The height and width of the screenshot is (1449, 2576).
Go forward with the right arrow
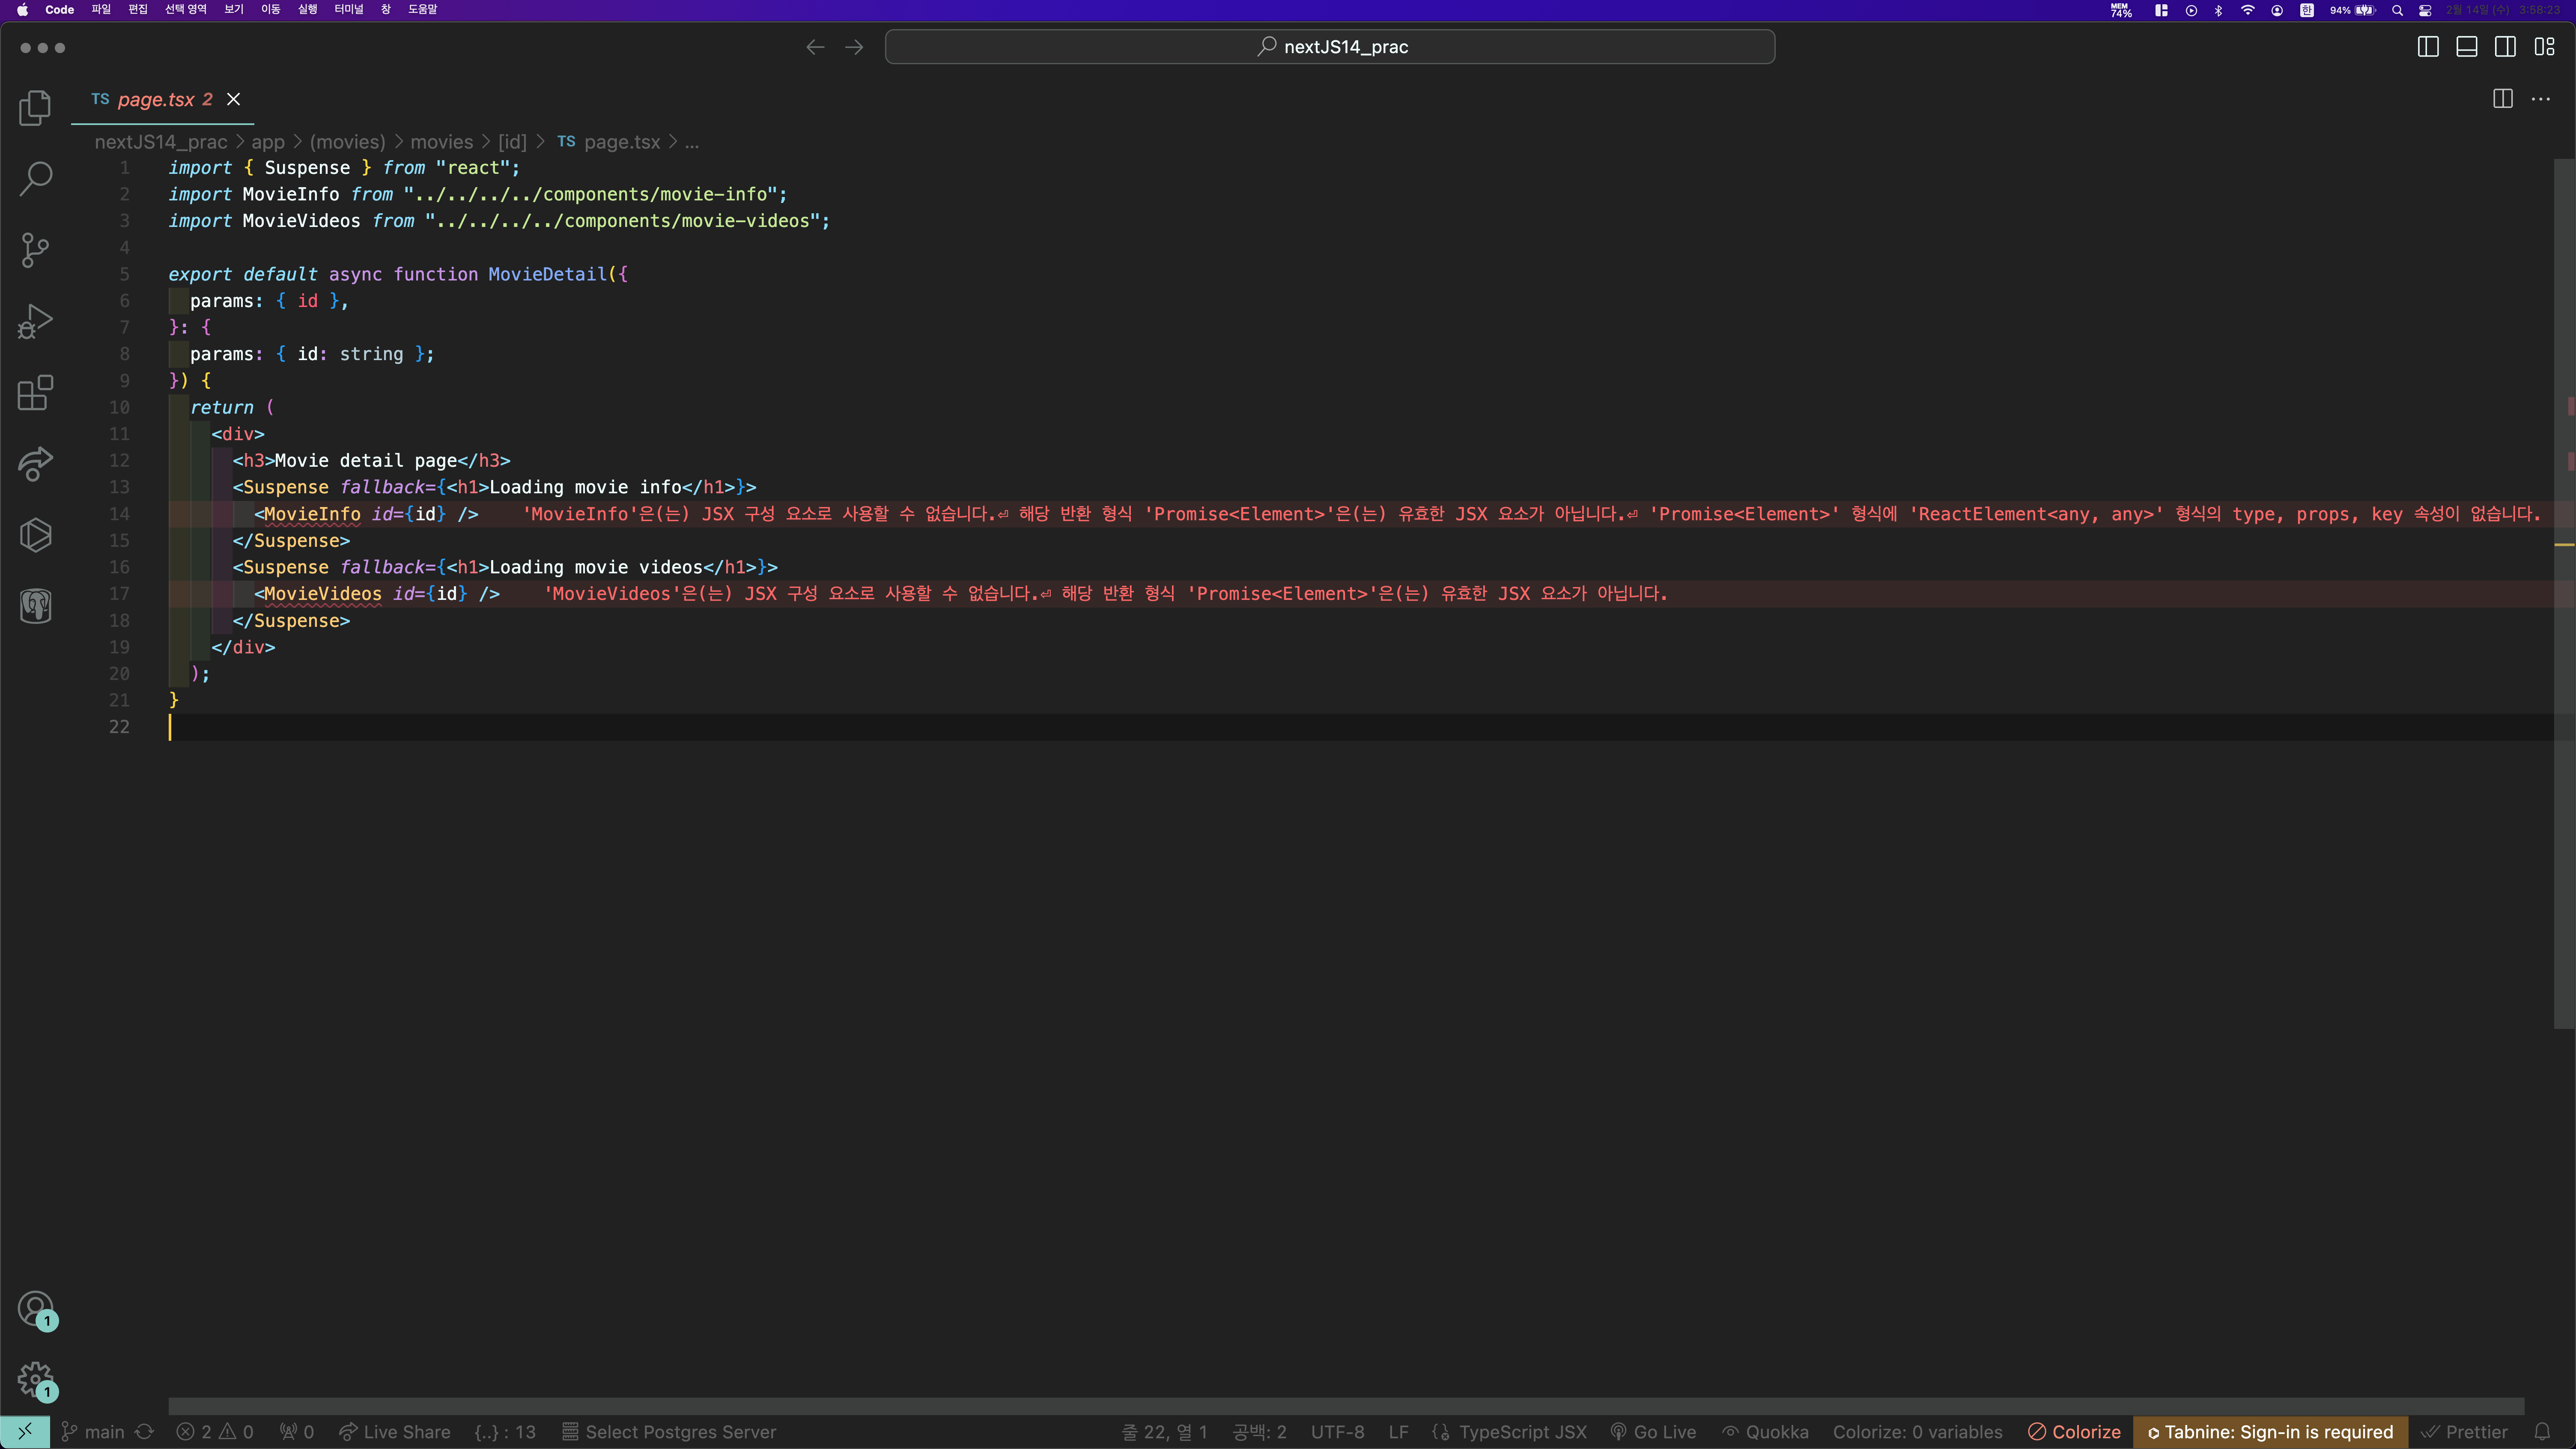tap(854, 47)
